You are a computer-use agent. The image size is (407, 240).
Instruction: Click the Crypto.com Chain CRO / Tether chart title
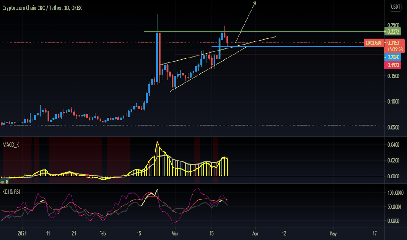click(42, 8)
